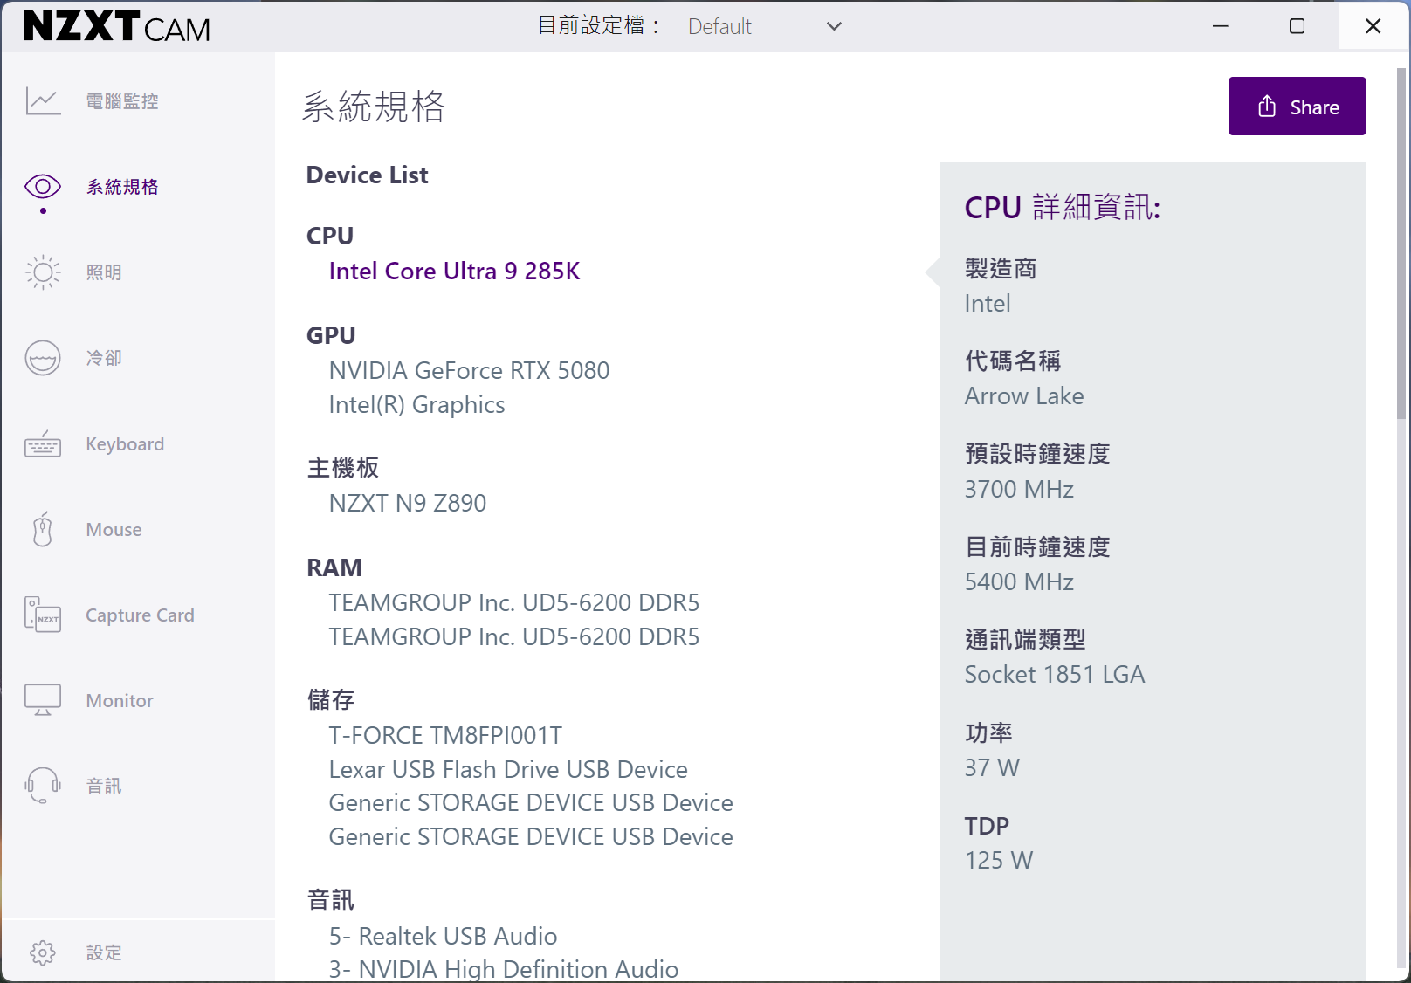Click the 125 W TDP value
Screen dimensions: 1411x983
(999, 860)
